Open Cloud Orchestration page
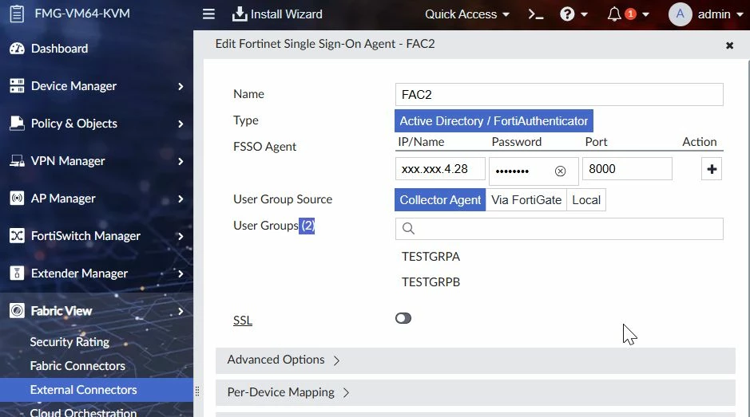Image resolution: width=750 pixels, height=417 pixels. pos(83,412)
